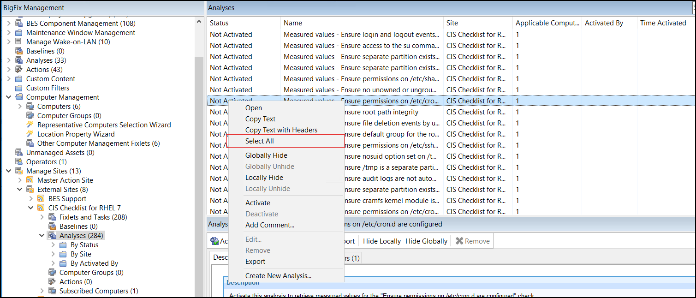Sort by the Site column header

477,23
